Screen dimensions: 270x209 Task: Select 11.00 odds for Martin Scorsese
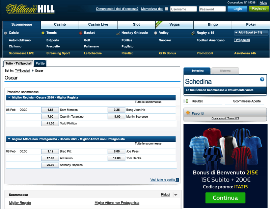click(116, 117)
